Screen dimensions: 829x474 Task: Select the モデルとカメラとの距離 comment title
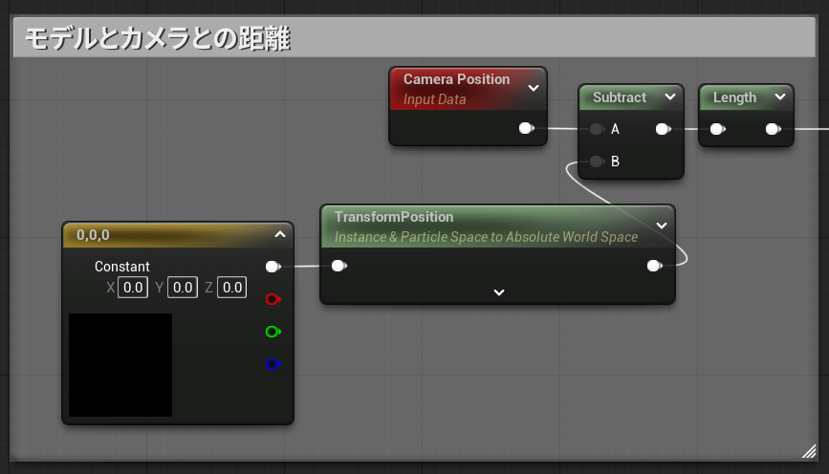(158, 39)
